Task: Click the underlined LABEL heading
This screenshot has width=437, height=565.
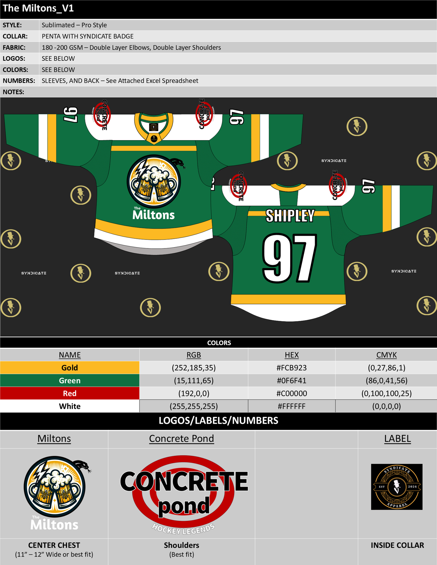Action: pyautogui.click(x=397, y=438)
